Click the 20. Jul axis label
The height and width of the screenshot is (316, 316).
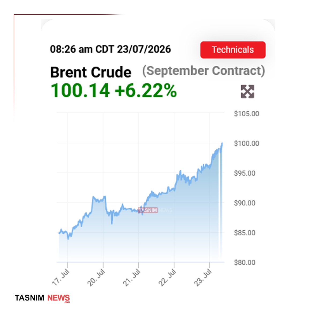tap(96, 277)
